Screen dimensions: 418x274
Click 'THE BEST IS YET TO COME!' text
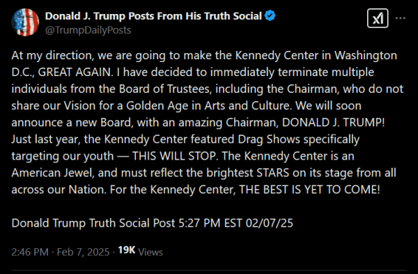click(309, 190)
